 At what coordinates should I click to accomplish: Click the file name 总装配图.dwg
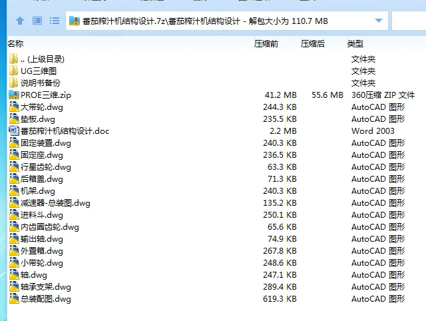[x=46, y=298]
